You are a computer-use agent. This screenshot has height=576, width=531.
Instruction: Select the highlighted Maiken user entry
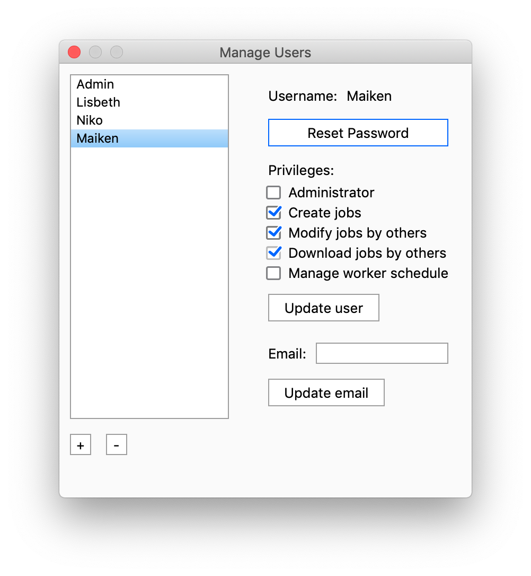(x=98, y=138)
